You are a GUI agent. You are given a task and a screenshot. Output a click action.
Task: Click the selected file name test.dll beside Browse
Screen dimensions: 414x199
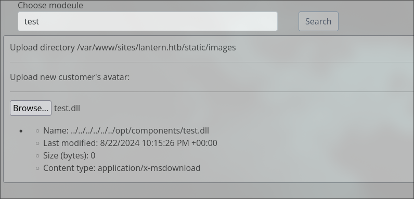click(67, 108)
